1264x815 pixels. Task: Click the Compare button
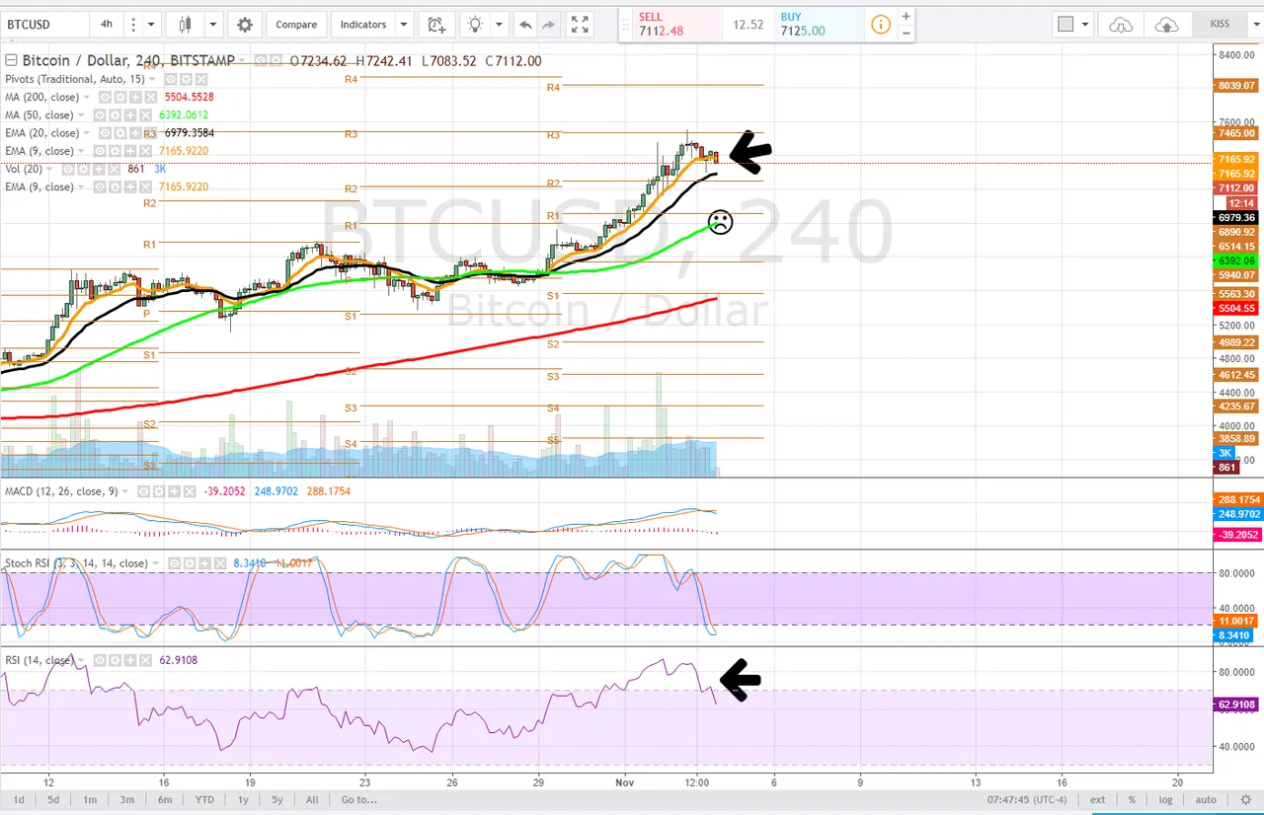296,25
